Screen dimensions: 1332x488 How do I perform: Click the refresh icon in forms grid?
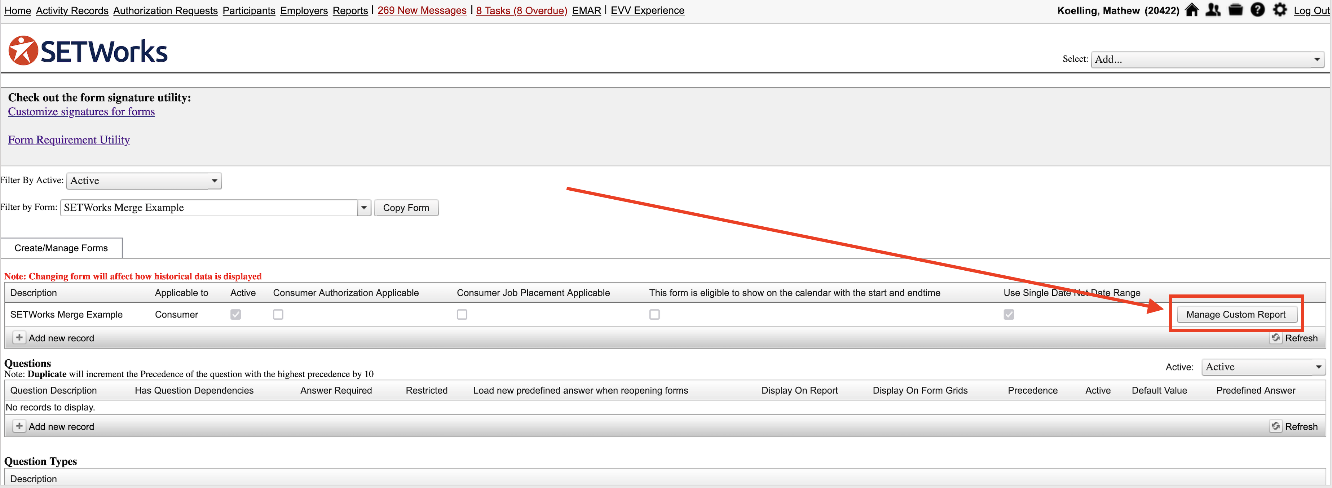[x=1276, y=338]
